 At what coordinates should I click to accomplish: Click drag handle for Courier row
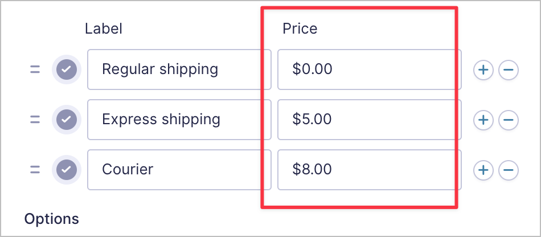35,170
